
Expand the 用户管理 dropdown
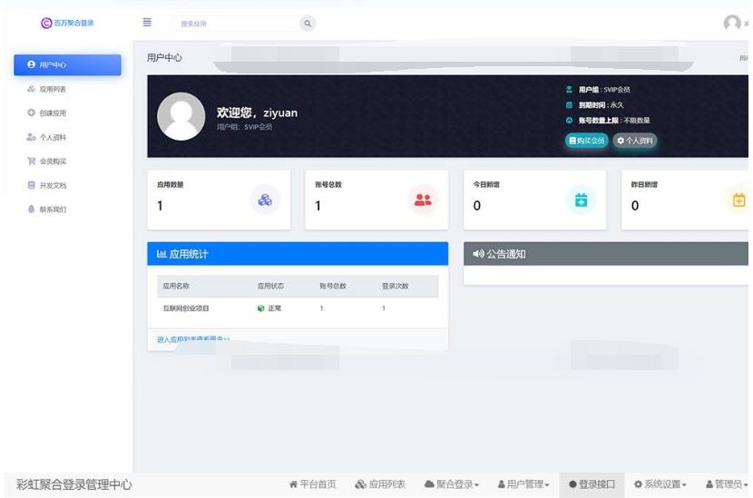click(523, 484)
